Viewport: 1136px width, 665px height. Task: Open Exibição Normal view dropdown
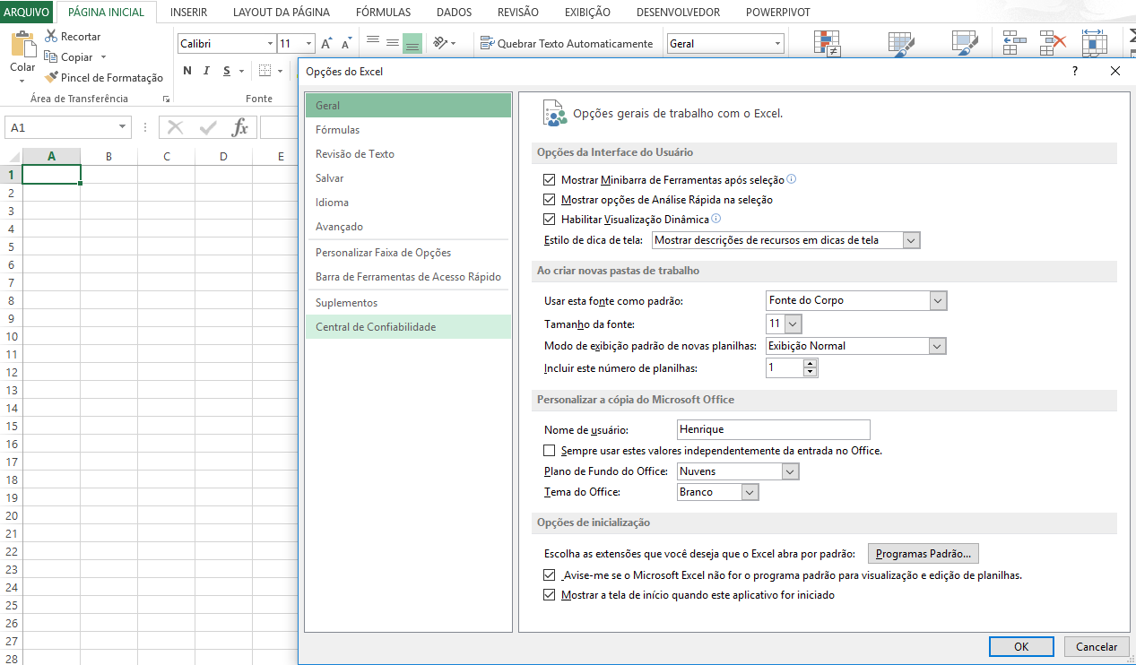(939, 346)
